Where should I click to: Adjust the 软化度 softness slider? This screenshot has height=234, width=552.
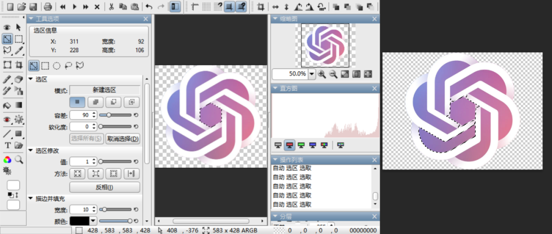(x=115, y=126)
